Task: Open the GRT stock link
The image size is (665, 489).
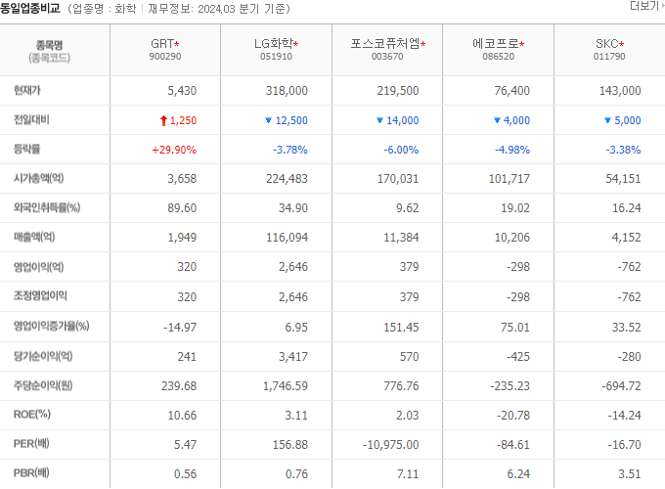Action: pyautogui.click(x=162, y=44)
